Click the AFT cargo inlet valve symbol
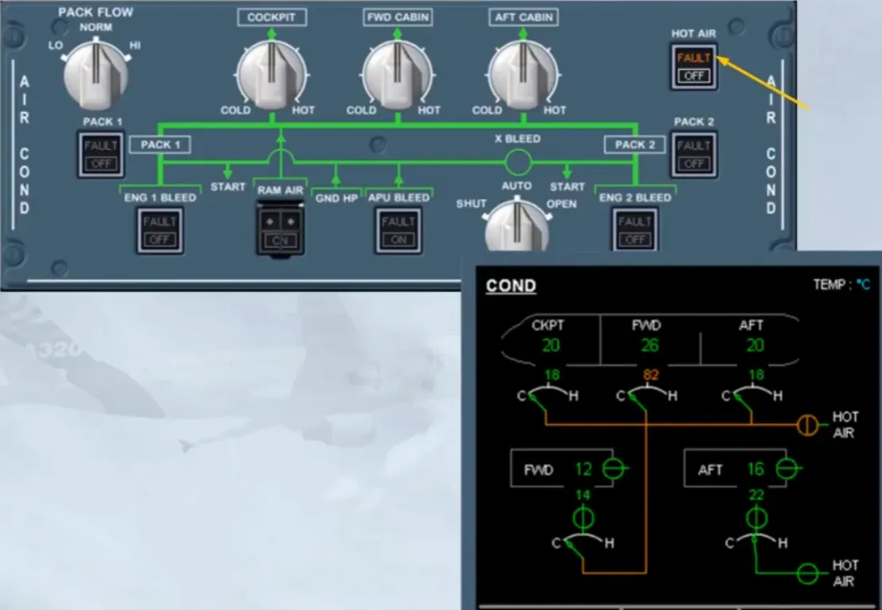The height and width of the screenshot is (610, 882). (x=787, y=468)
